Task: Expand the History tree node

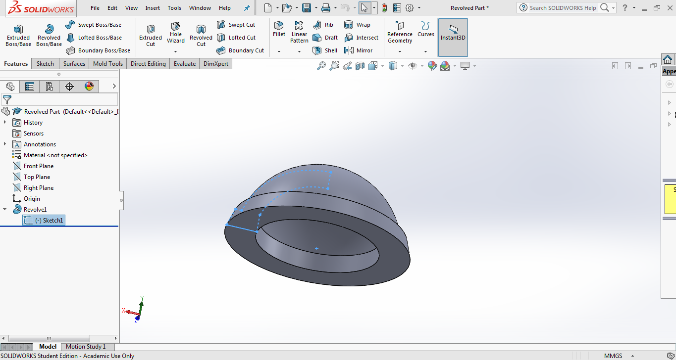Action: click(5, 123)
